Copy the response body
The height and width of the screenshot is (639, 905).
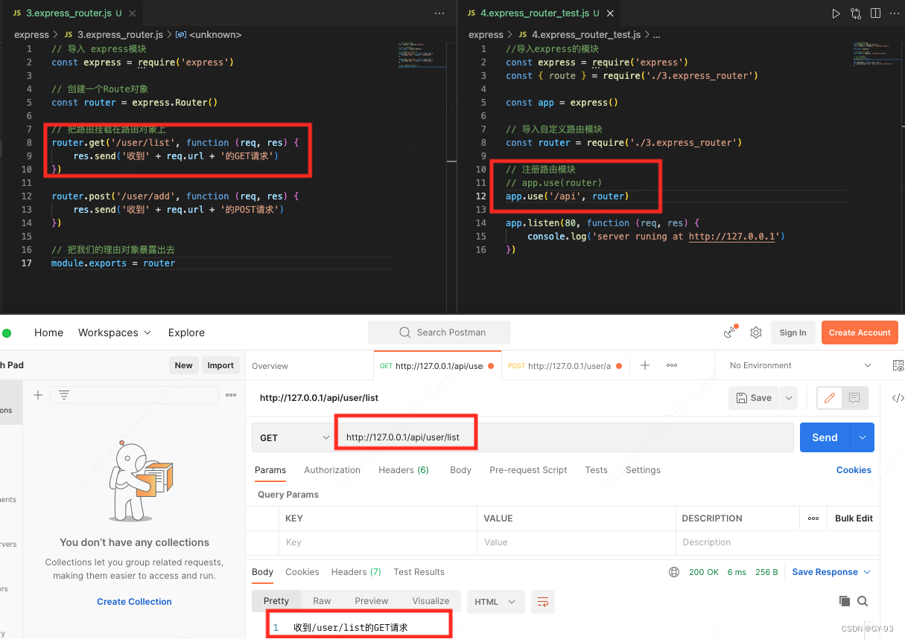[x=844, y=601]
